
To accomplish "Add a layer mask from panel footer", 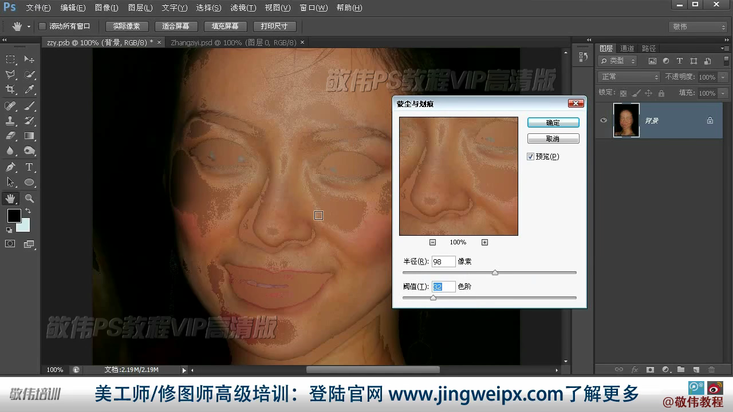I will [x=650, y=370].
